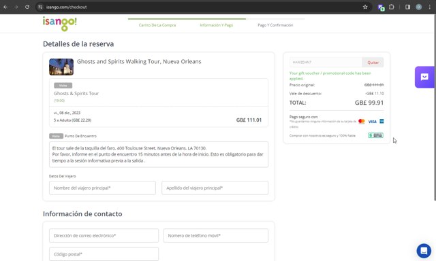The image size is (436, 261).
Task: Click the address bar URL isango.com/checkout
Action: click(67, 7)
